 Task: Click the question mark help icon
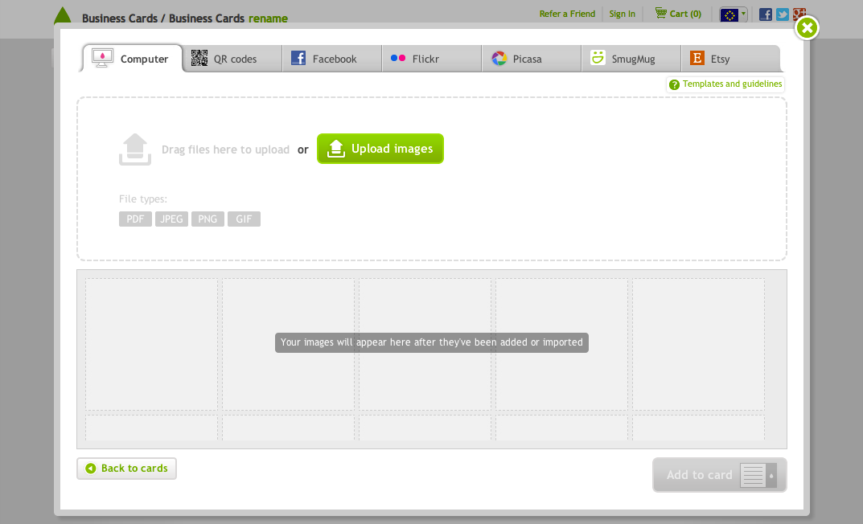[674, 84]
